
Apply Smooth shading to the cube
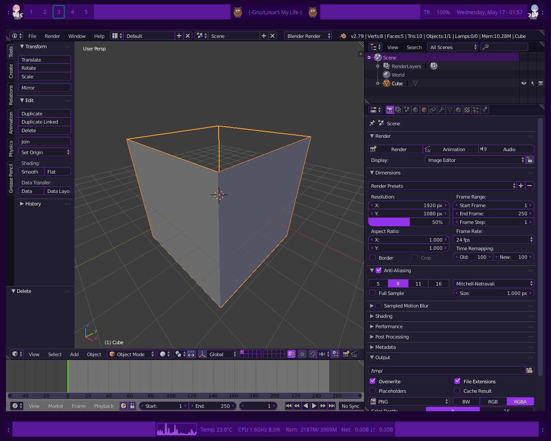[x=30, y=171]
